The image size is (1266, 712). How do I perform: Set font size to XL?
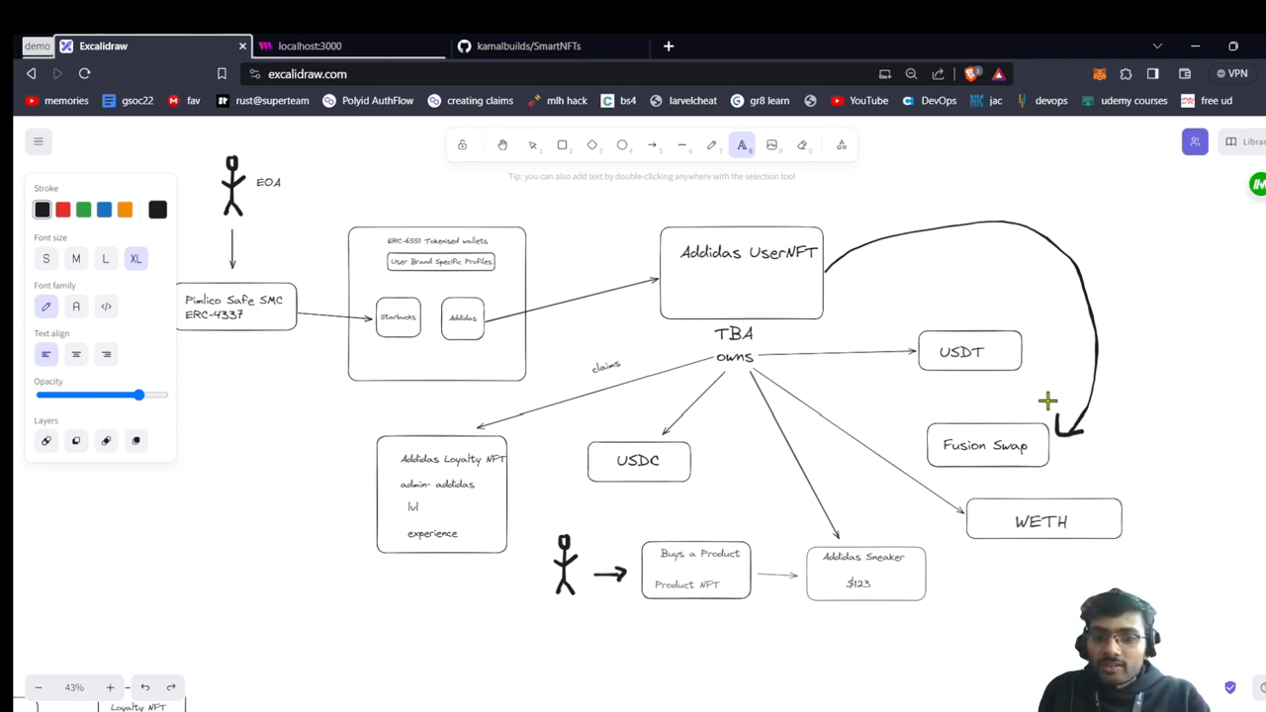(136, 259)
